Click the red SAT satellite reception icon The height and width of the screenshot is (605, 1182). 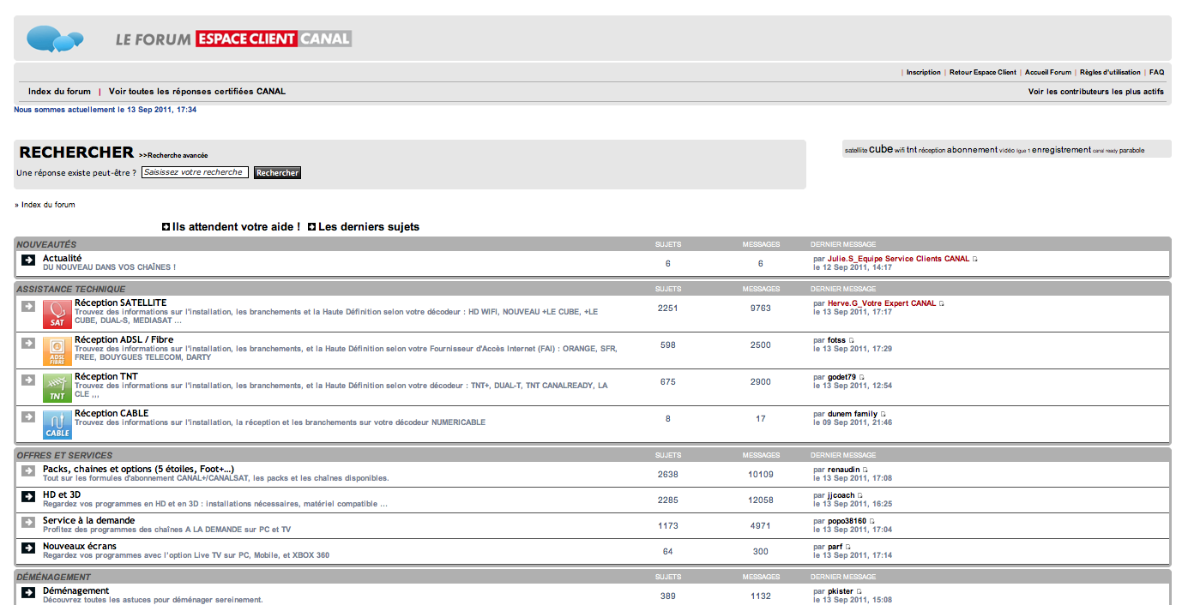(57, 314)
